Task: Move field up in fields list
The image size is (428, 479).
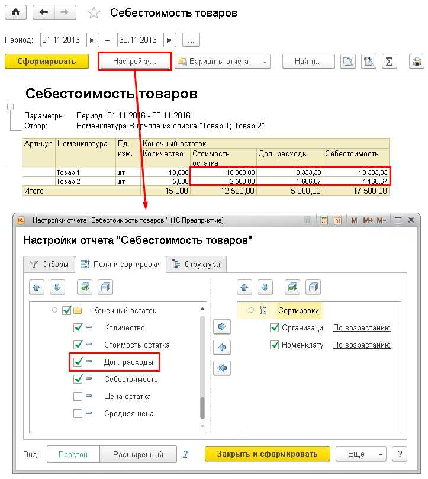Action: 37,287
